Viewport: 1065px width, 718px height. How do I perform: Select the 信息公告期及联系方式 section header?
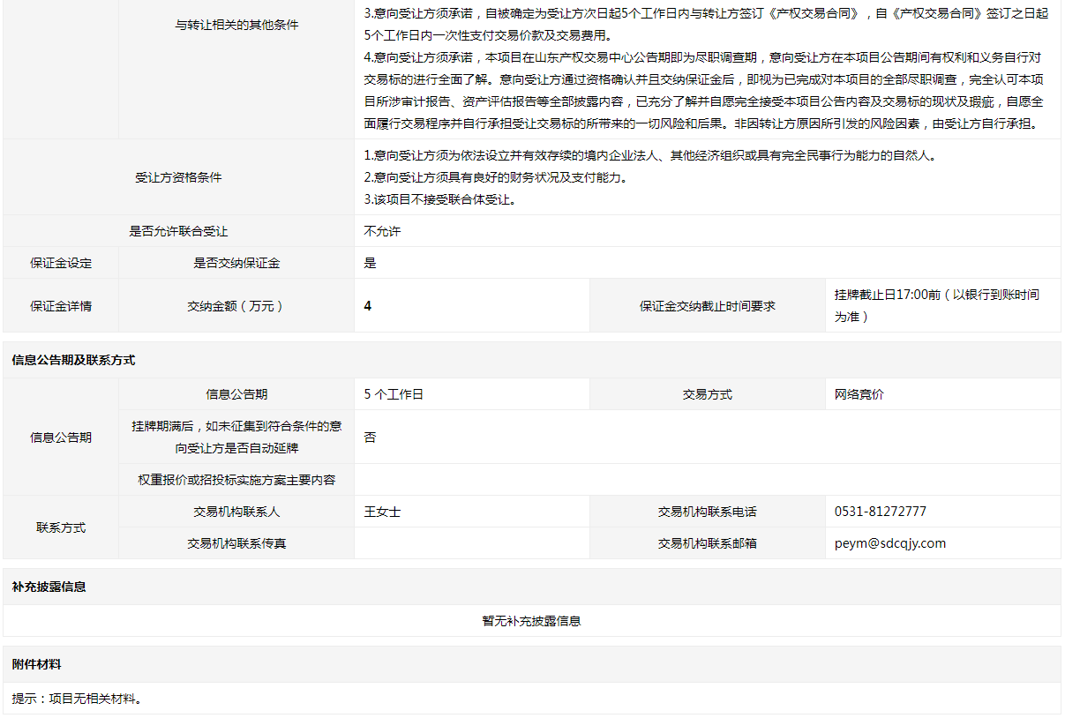coord(73,360)
